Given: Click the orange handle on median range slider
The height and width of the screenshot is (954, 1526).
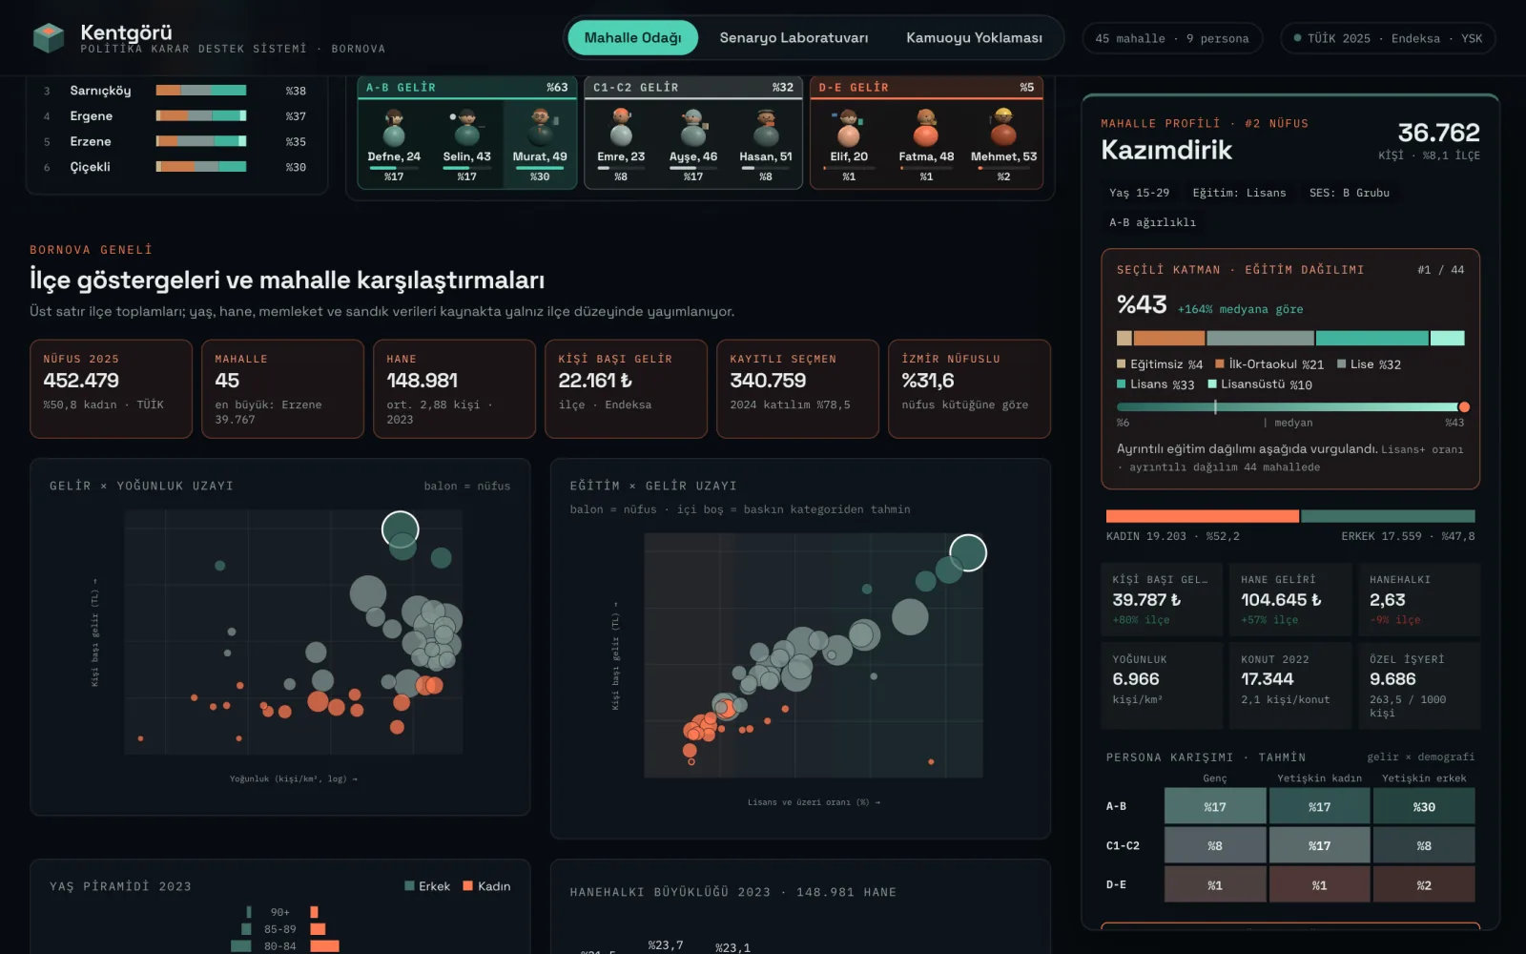Looking at the screenshot, I should [1464, 407].
